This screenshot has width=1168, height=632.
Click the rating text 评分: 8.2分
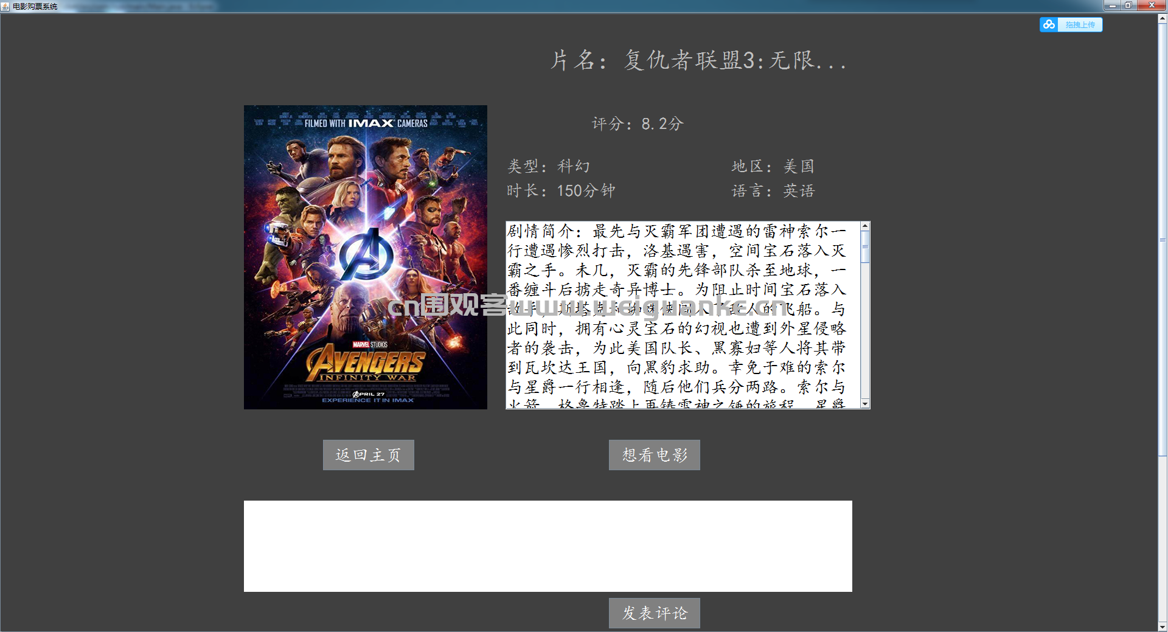(638, 124)
